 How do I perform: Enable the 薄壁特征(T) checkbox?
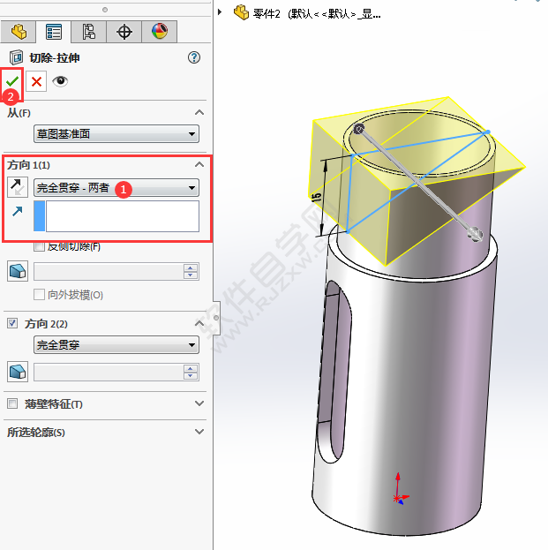pyautogui.click(x=12, y=403)
